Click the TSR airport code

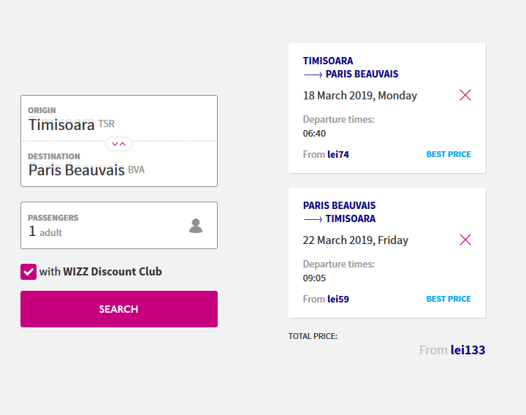107,123
